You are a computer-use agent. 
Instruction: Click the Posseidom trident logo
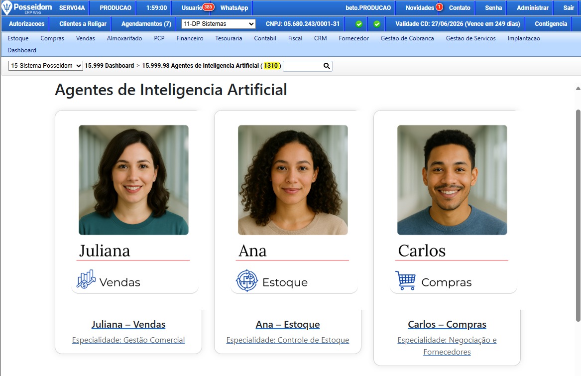[7, 8]
